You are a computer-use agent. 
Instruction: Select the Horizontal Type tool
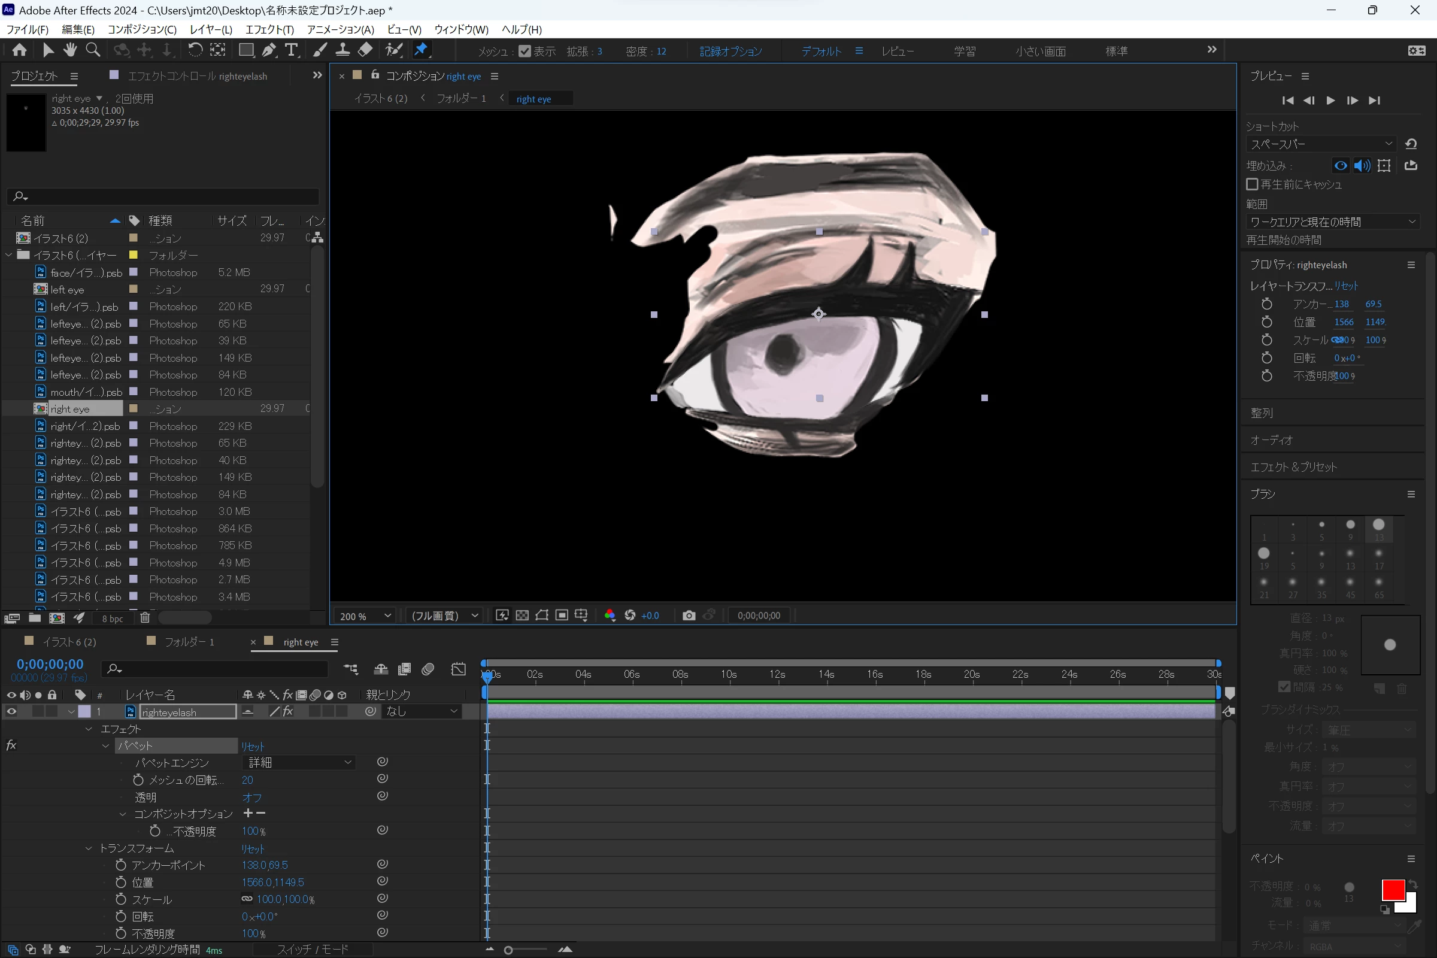(292, 50)
